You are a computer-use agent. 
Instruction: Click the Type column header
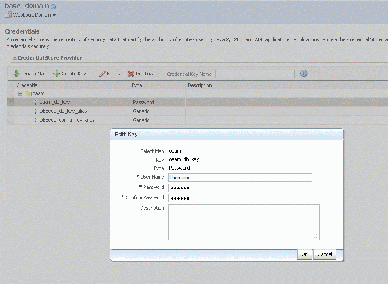(137, 85)
